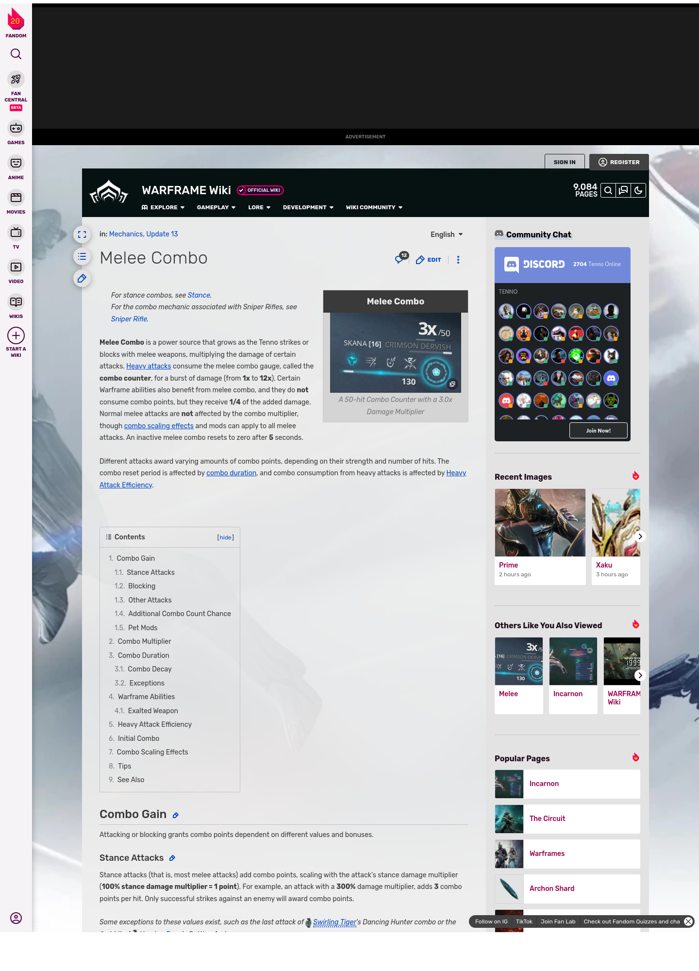
Task: Open the Incarnon viewed-pages card
Action: point(573,675)
